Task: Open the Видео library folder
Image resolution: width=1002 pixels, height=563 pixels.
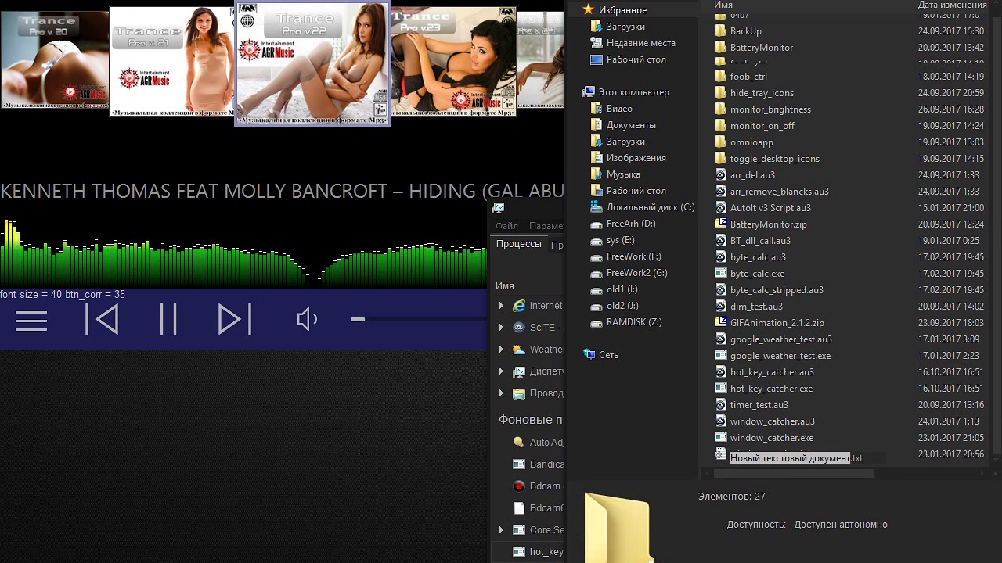Action: point(611,109)
